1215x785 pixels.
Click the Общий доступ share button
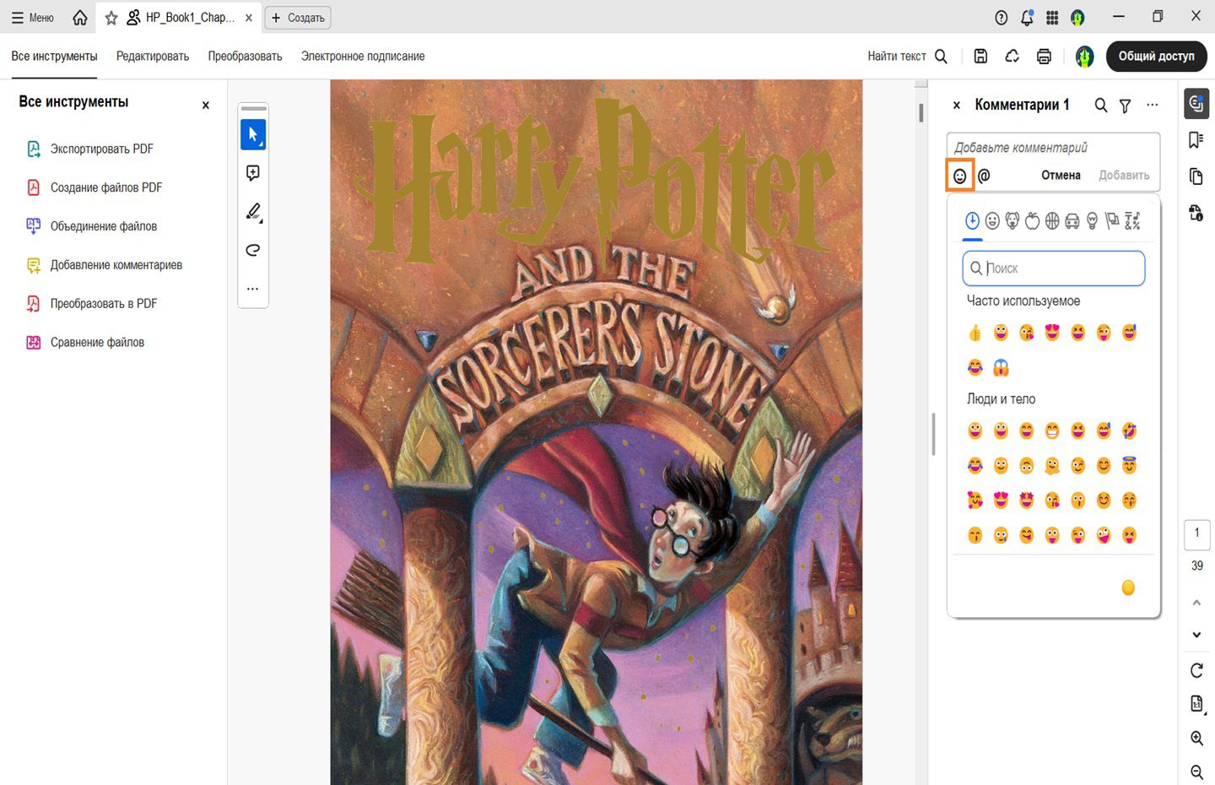click(1157, 57)
